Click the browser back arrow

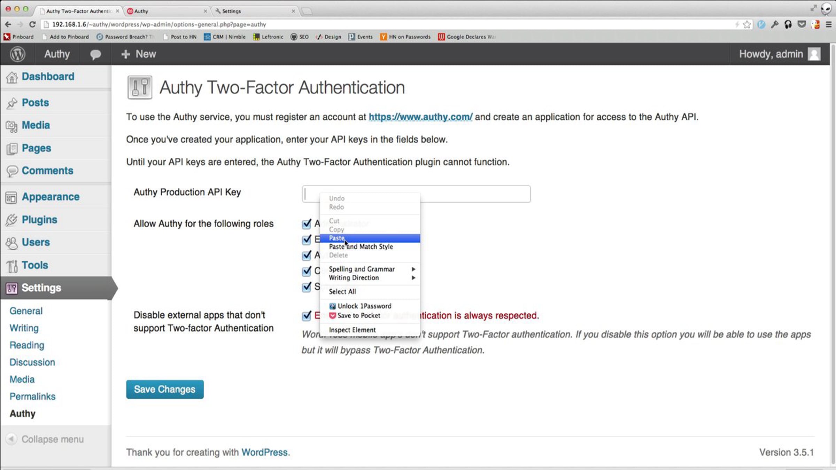[8, 24]
